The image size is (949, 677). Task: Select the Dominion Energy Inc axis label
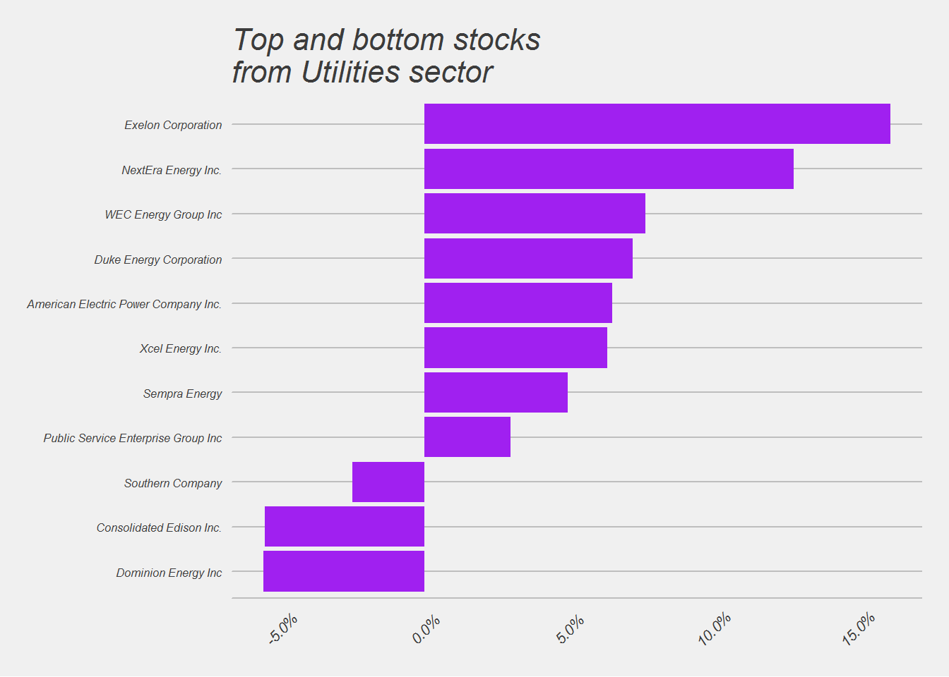pyautogui.click(x=169, y=573)
